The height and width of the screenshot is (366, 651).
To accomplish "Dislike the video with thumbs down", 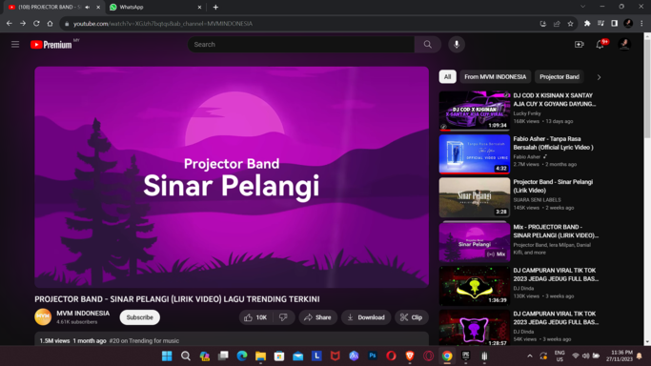I will [284, 317].
